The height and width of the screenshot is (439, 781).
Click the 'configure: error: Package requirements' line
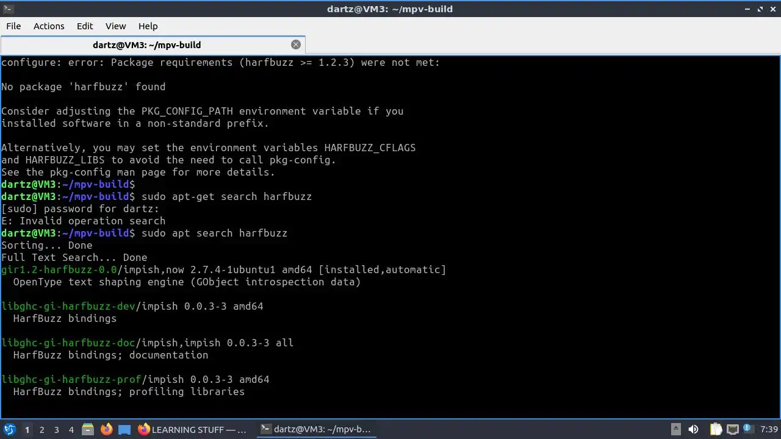tap(220, 62)
